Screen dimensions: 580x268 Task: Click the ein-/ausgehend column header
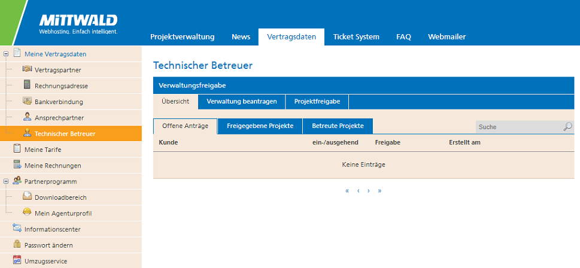click(x=335, y=142)
